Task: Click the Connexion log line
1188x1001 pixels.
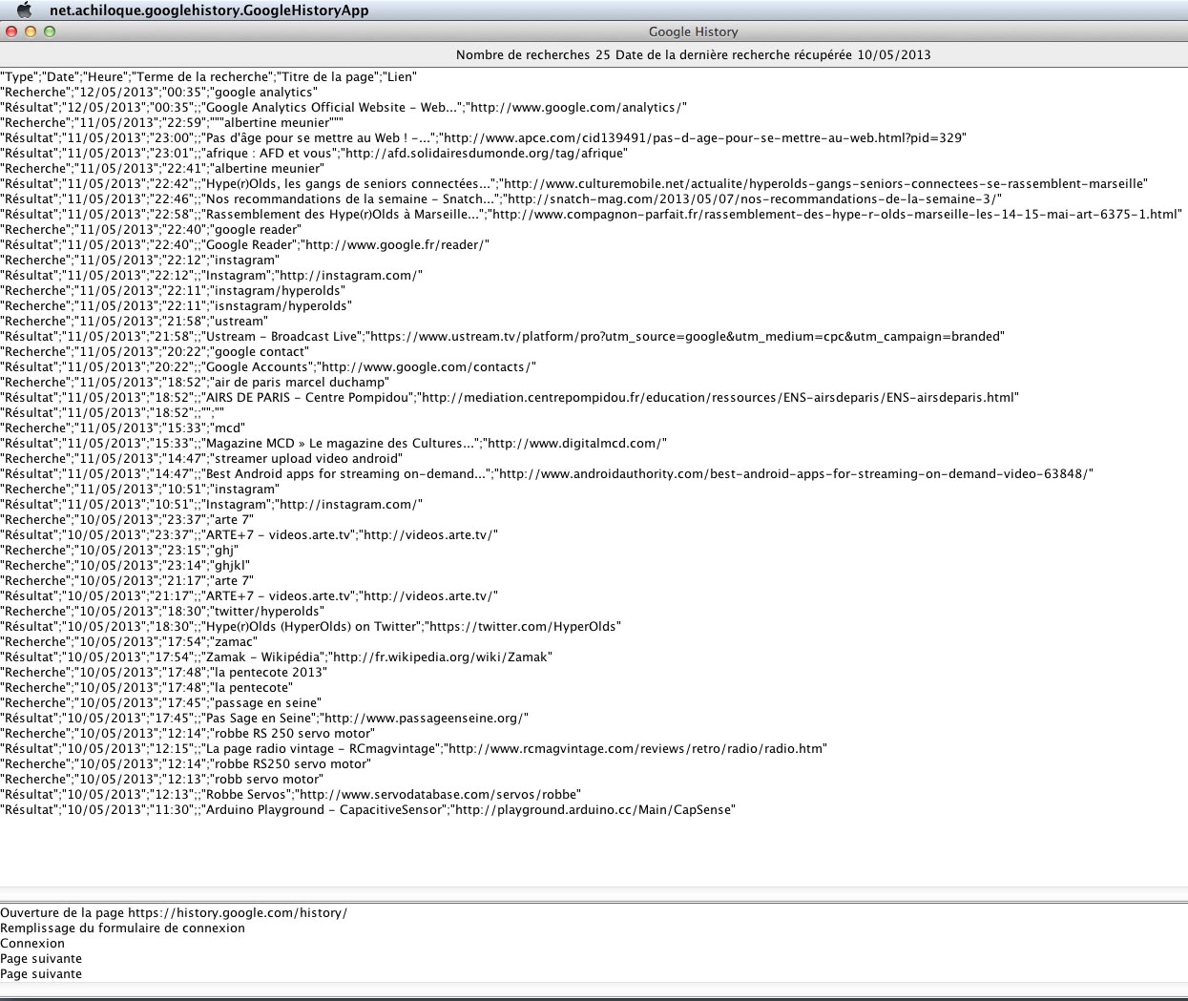Action: 32,944
